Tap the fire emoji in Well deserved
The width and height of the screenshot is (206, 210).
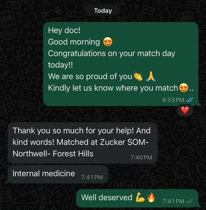(x=151, y=197)
